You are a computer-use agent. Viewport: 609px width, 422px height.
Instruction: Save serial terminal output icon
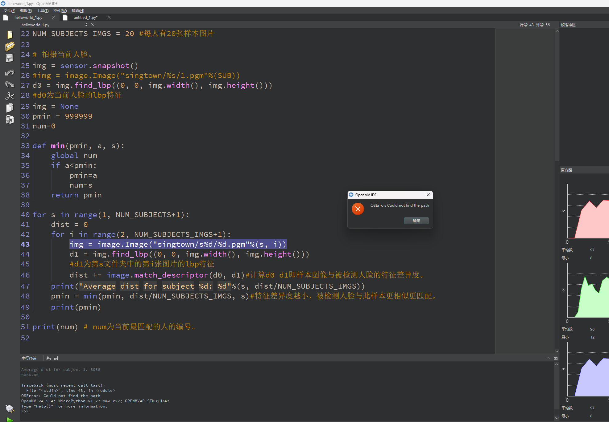pyautogui.click(x=56, y=358)
